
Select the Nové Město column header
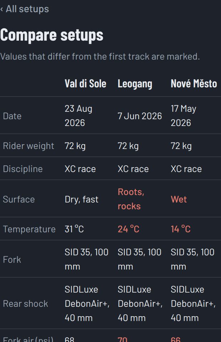pyautogui.click(x=194, y=83)
